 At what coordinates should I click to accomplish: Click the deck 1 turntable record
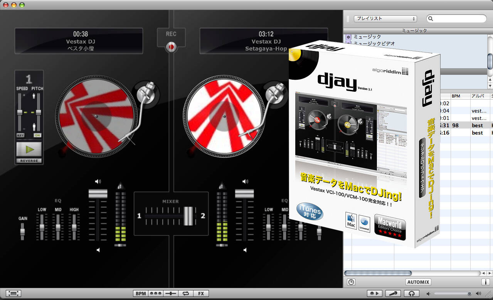click(x=96, y=116)
